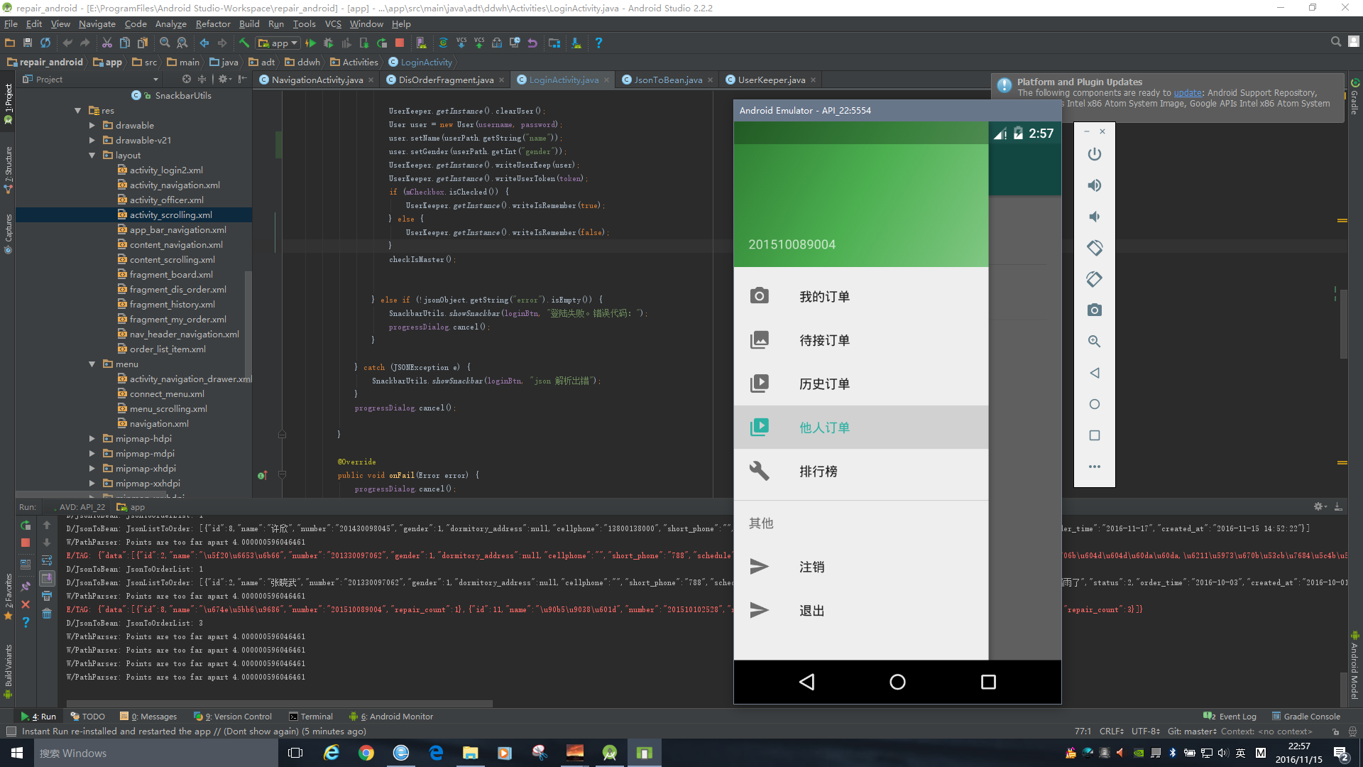This screenshot has height=767, width=1363.
Task: Rotate the emulator left
Action: tap(1094, 248)
